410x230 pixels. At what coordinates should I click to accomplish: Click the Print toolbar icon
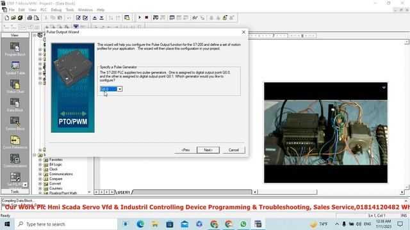(x=29, y=18)
